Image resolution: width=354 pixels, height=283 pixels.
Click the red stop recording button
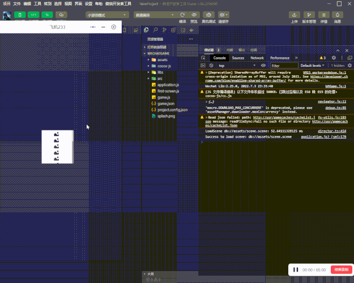(341, 269)
